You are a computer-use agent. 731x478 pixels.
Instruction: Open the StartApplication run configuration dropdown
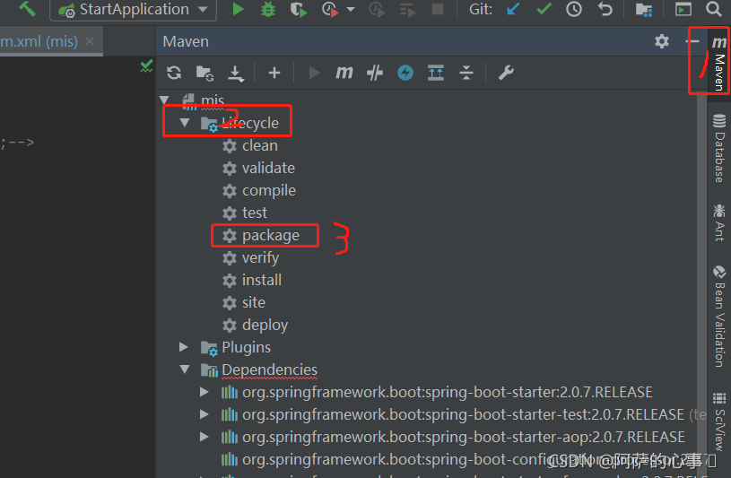(x=133, y=9)
